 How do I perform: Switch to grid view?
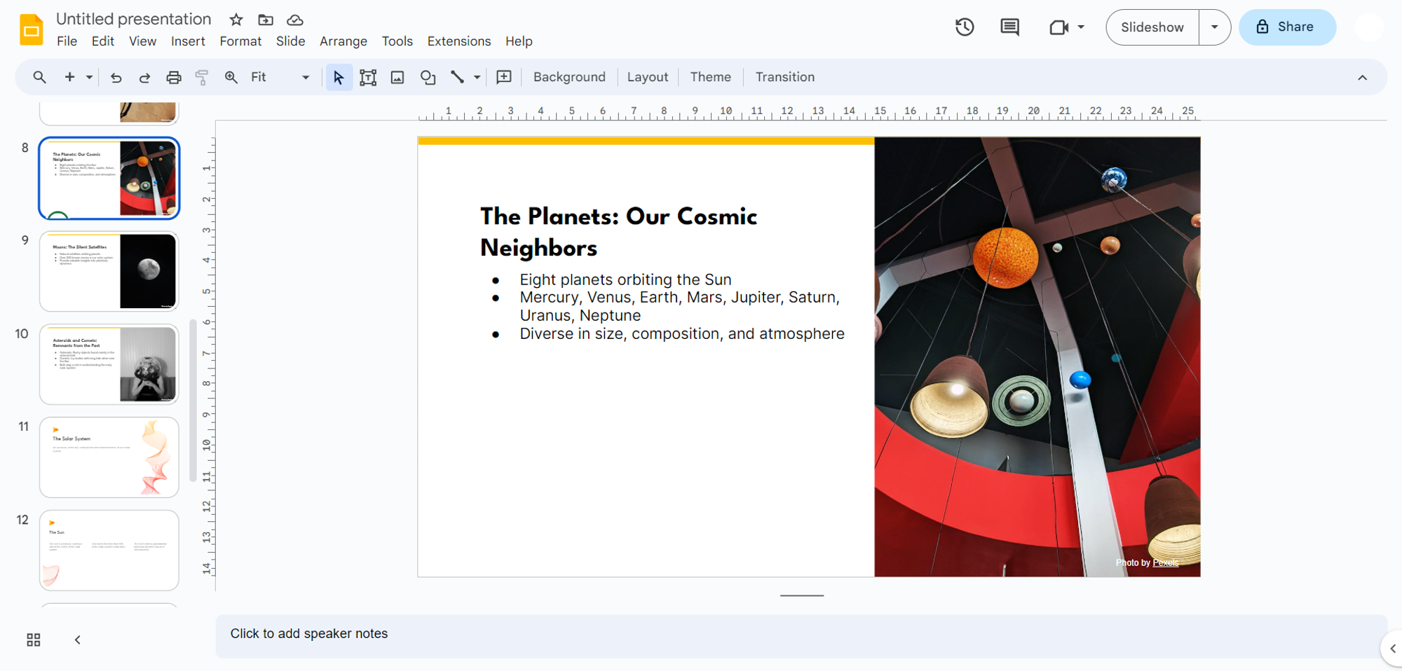click(34, 639)
